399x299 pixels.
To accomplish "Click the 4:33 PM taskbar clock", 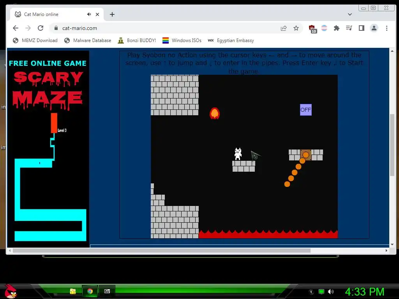I will pyautogui.click(x=365, y=292).
